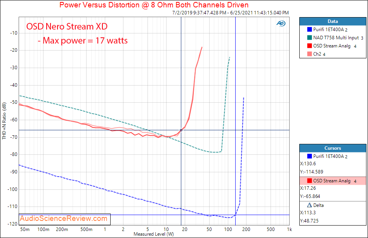Click the 'OSD Nero Stream XD' annotation
Image resolution: width=368 pixels, height=238 pixels.
(x=67, y=26)
